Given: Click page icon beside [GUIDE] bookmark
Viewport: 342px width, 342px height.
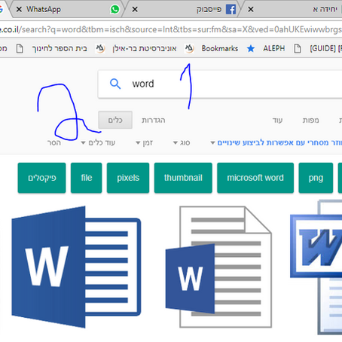Looking at the screenshot, I should (298, 48).
